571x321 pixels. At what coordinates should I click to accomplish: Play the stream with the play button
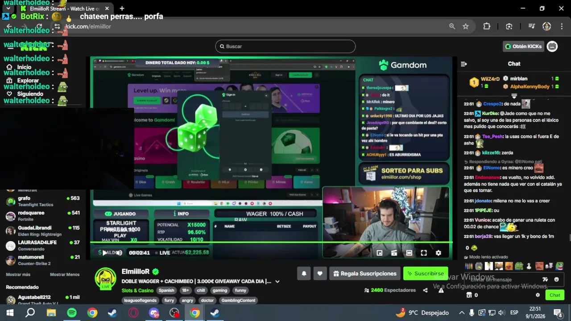pyautogui.click(x=104, y=253)
